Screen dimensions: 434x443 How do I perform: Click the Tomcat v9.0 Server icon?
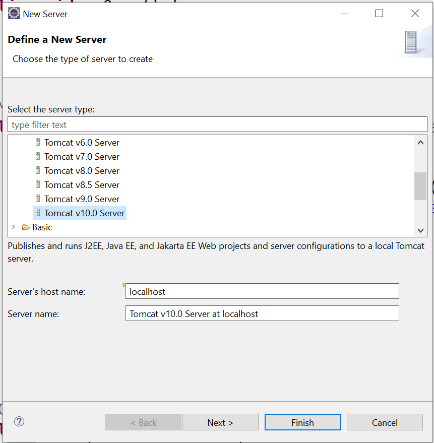click(38, 199)
